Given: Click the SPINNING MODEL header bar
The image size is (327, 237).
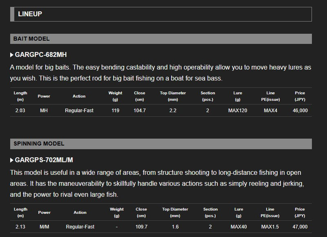Looking at the screenshot, I should pyautogui.click(x=161, y=144).
